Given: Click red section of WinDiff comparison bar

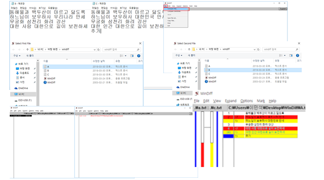Looking at the screenshot, I should pyautogui.click(x=203, y=155).
